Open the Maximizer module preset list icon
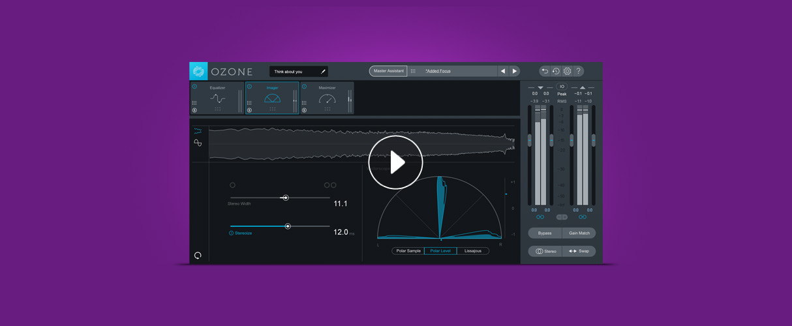This screenshot has height=326, width=792. click(x=304, y=103)
